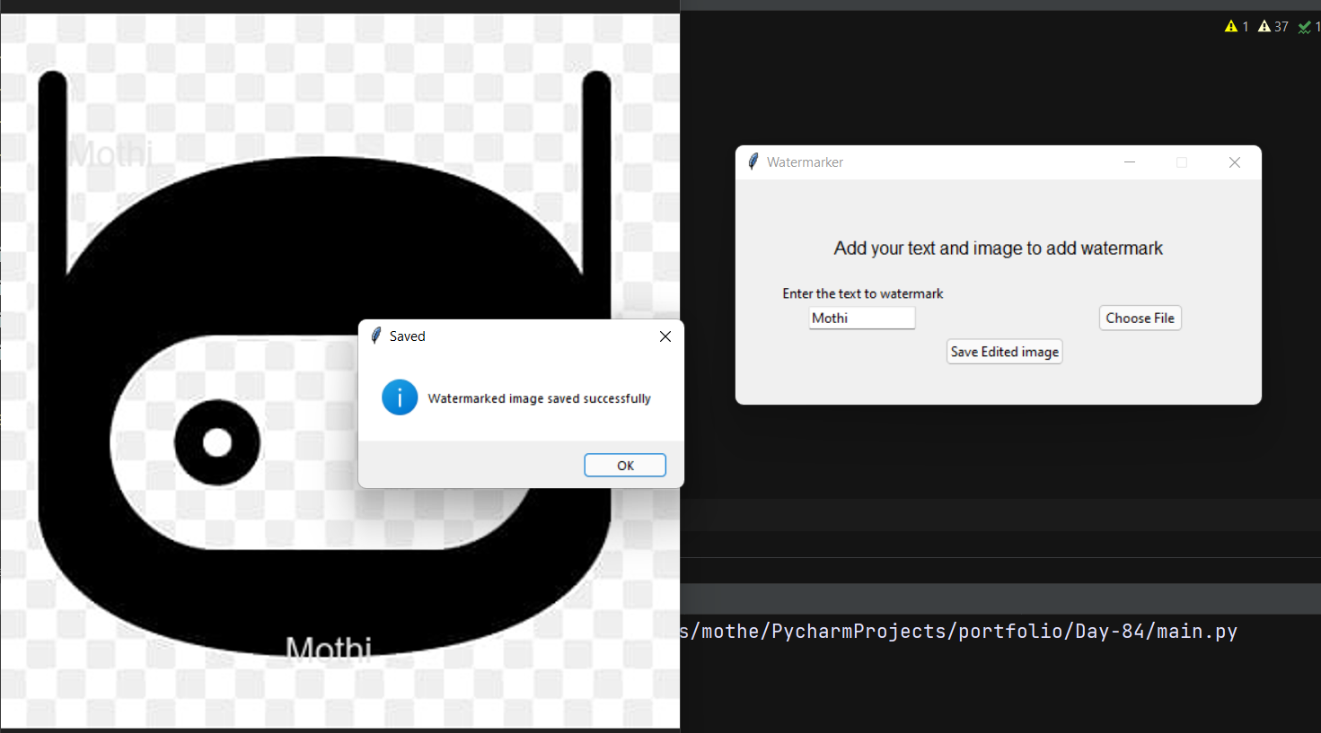Click the feather icon in Saved title bar
The image size is (1321, 733).
pyautogui.click(x=376, y=336)
